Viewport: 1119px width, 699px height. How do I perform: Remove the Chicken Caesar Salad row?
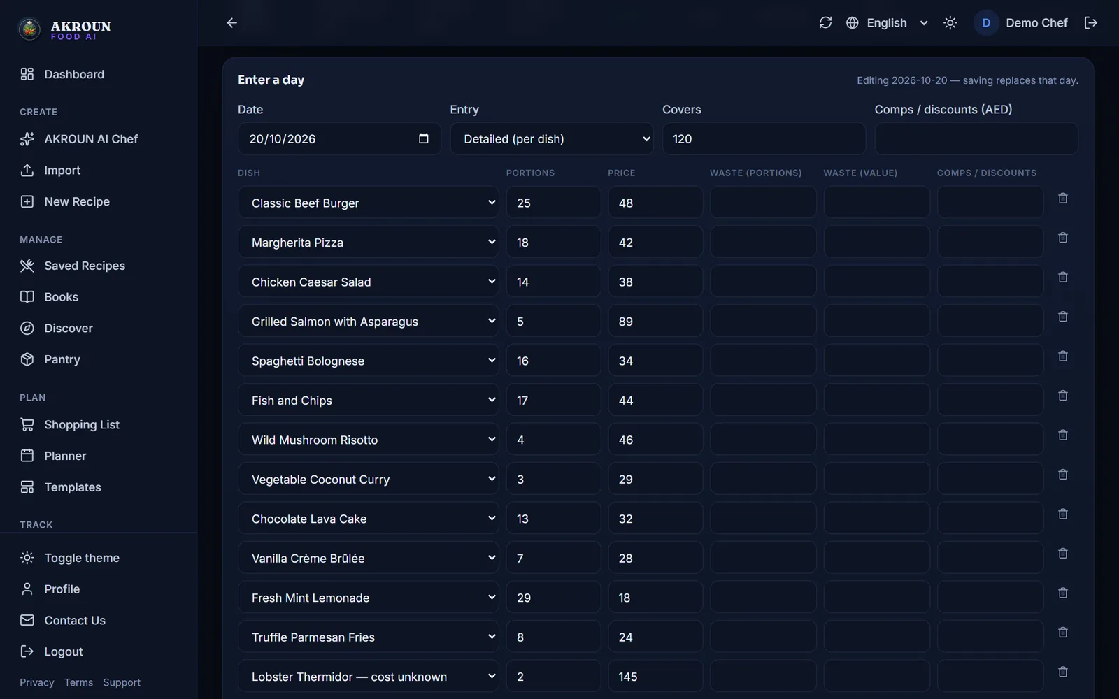(x=1062, y=278)
